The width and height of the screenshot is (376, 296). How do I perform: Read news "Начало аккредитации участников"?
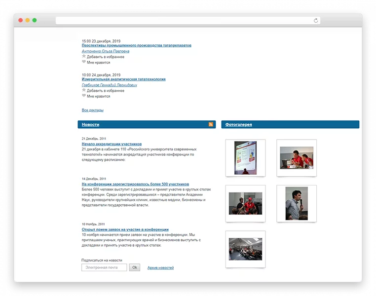112,144
